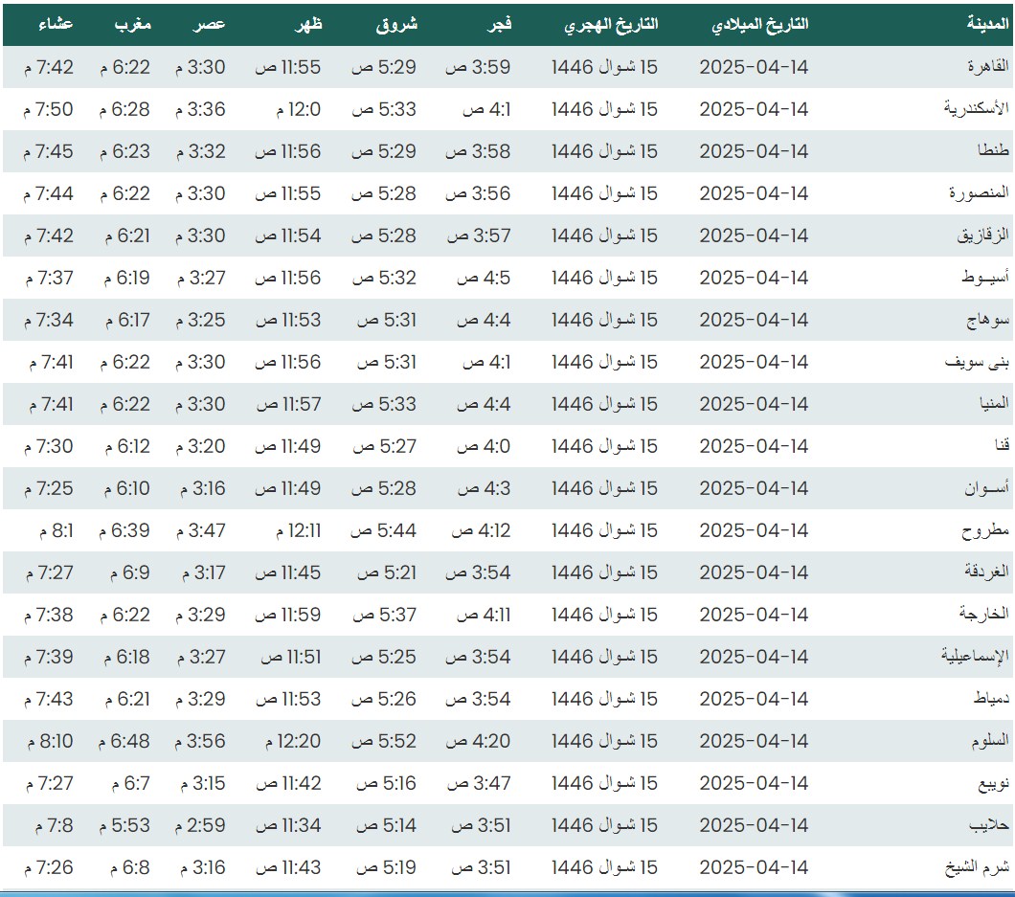Select the فجر column header

(501, 25)
